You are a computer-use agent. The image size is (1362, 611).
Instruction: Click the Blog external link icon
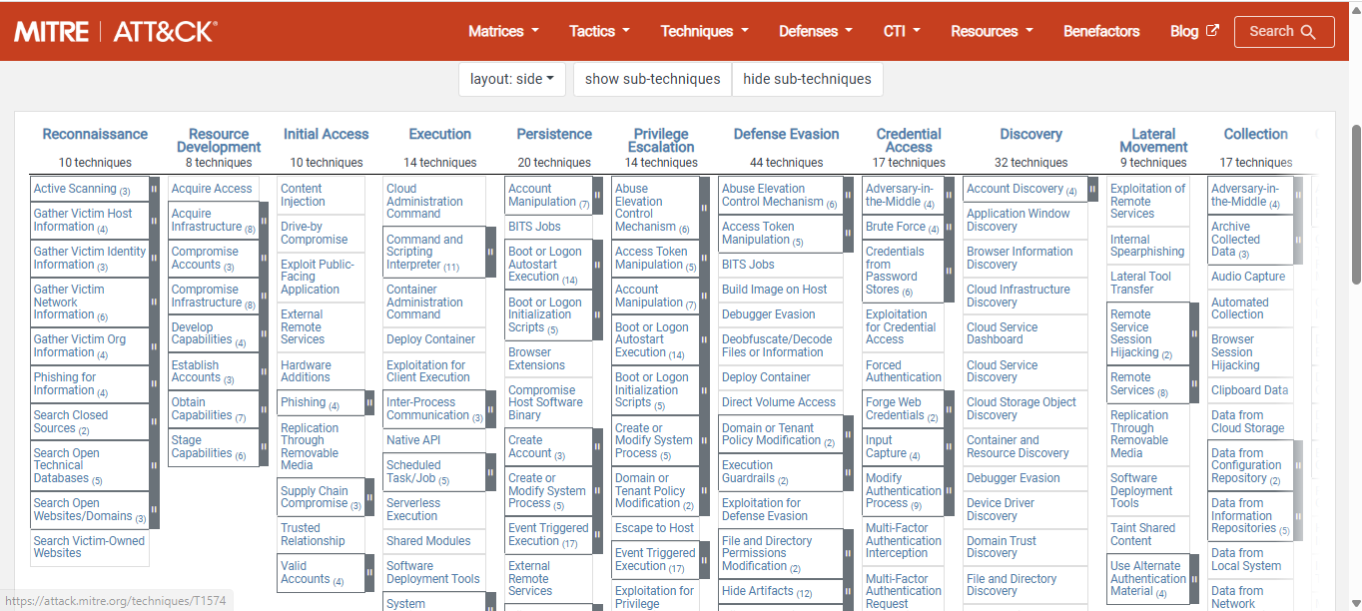(x=1212, y=31)
